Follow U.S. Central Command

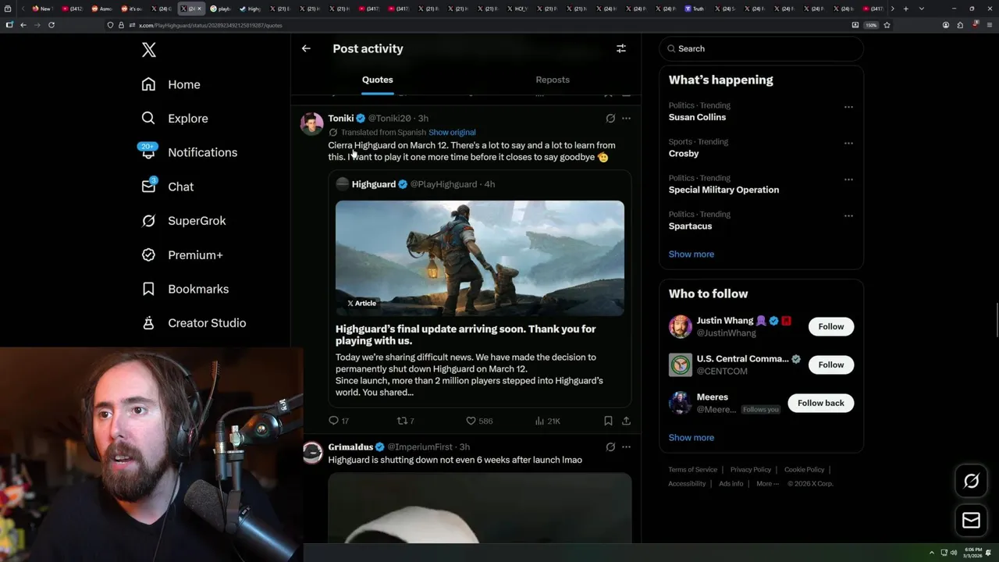(831, 365)
